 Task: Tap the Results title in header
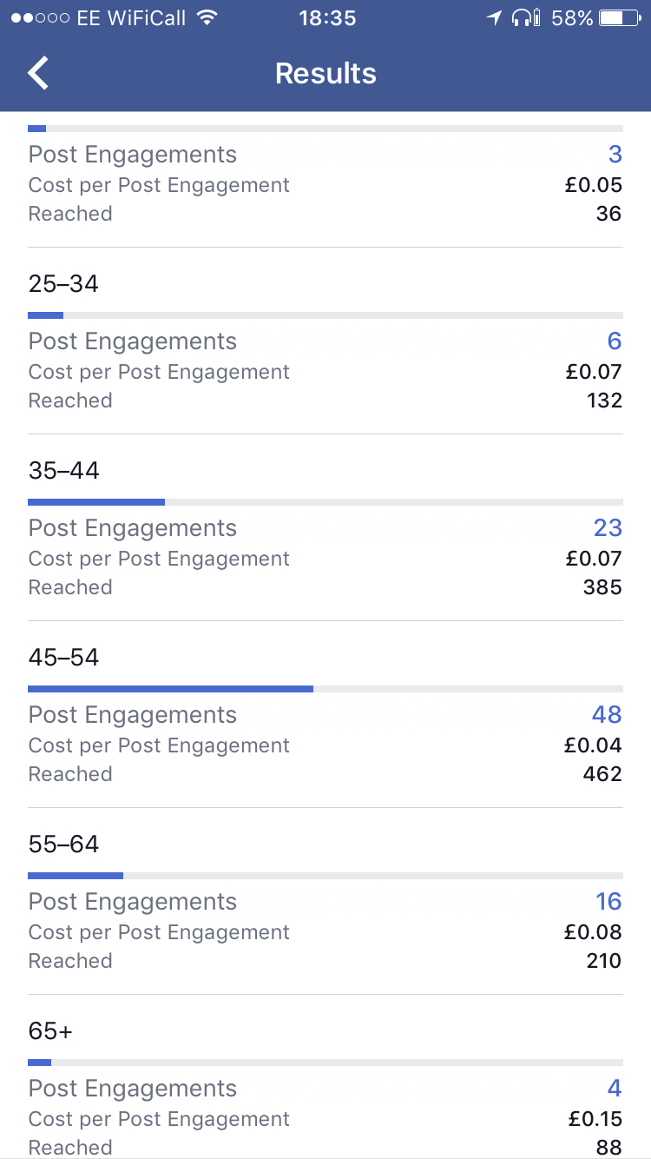pos(325,73)
